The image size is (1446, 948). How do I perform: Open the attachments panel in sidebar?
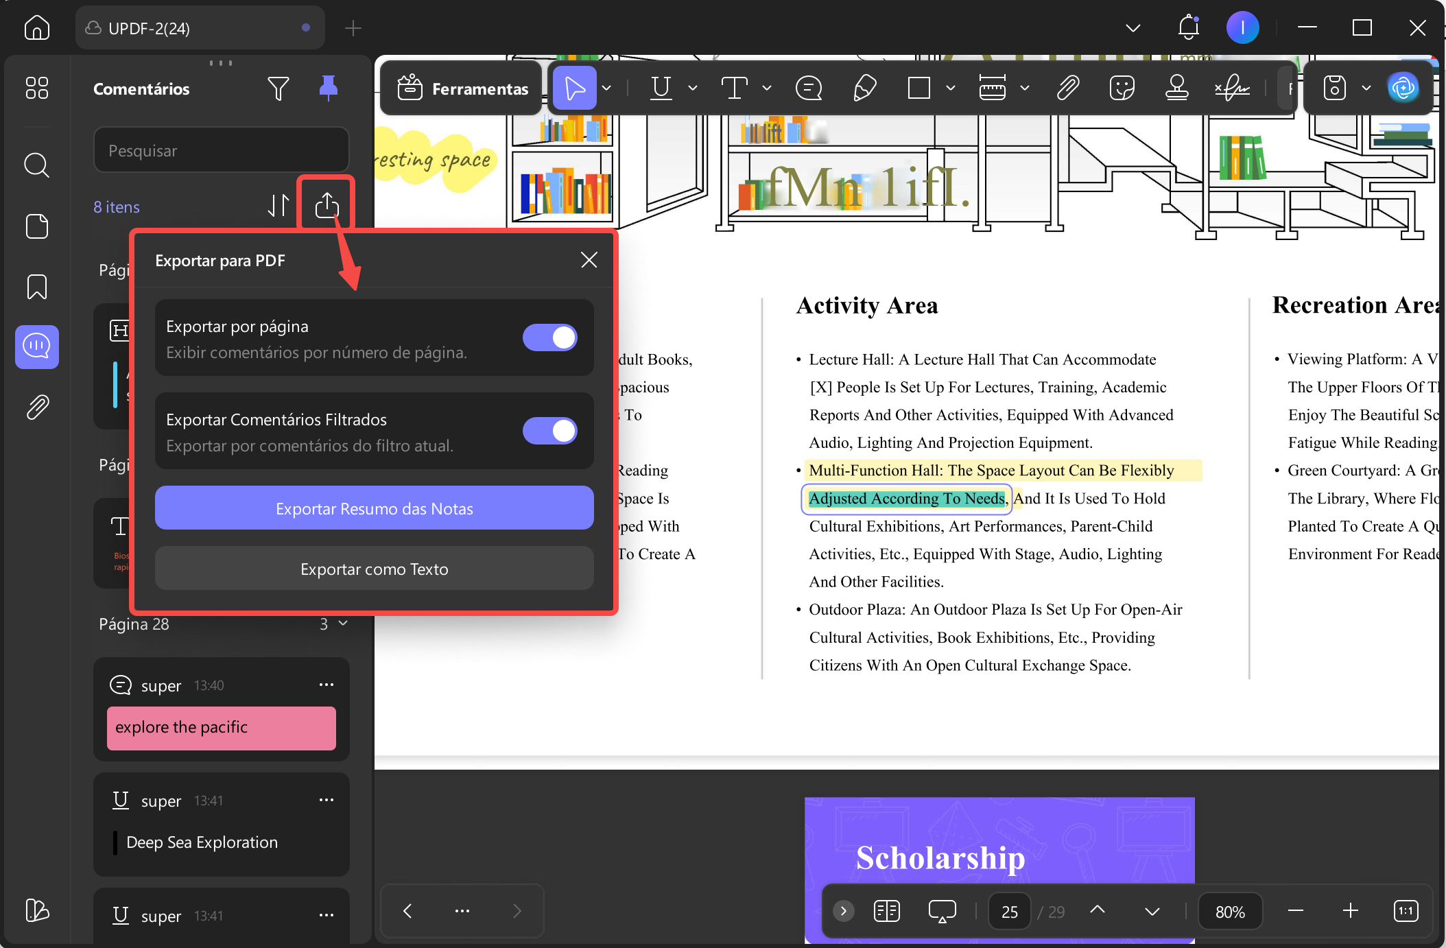pos(36,407)
